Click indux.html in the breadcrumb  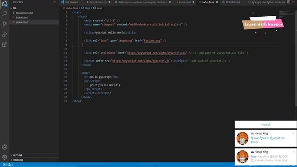click(72, 8)
